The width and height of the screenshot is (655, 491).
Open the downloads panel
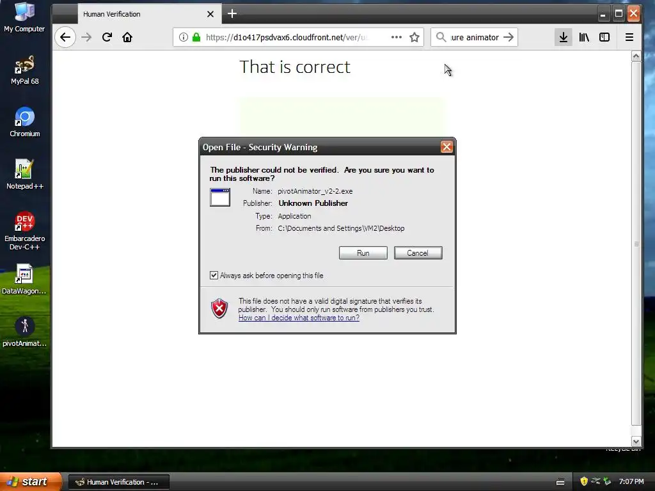click(563, 37)
